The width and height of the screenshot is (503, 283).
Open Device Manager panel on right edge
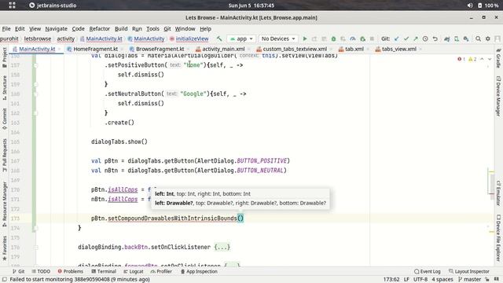point(498,96)
